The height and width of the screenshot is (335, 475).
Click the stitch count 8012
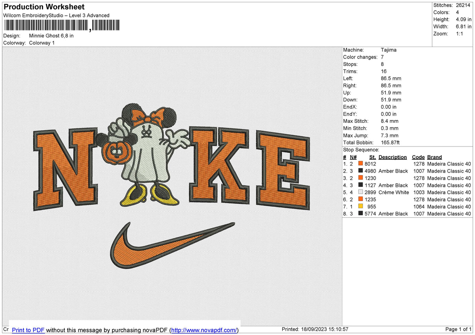(370, 164)
